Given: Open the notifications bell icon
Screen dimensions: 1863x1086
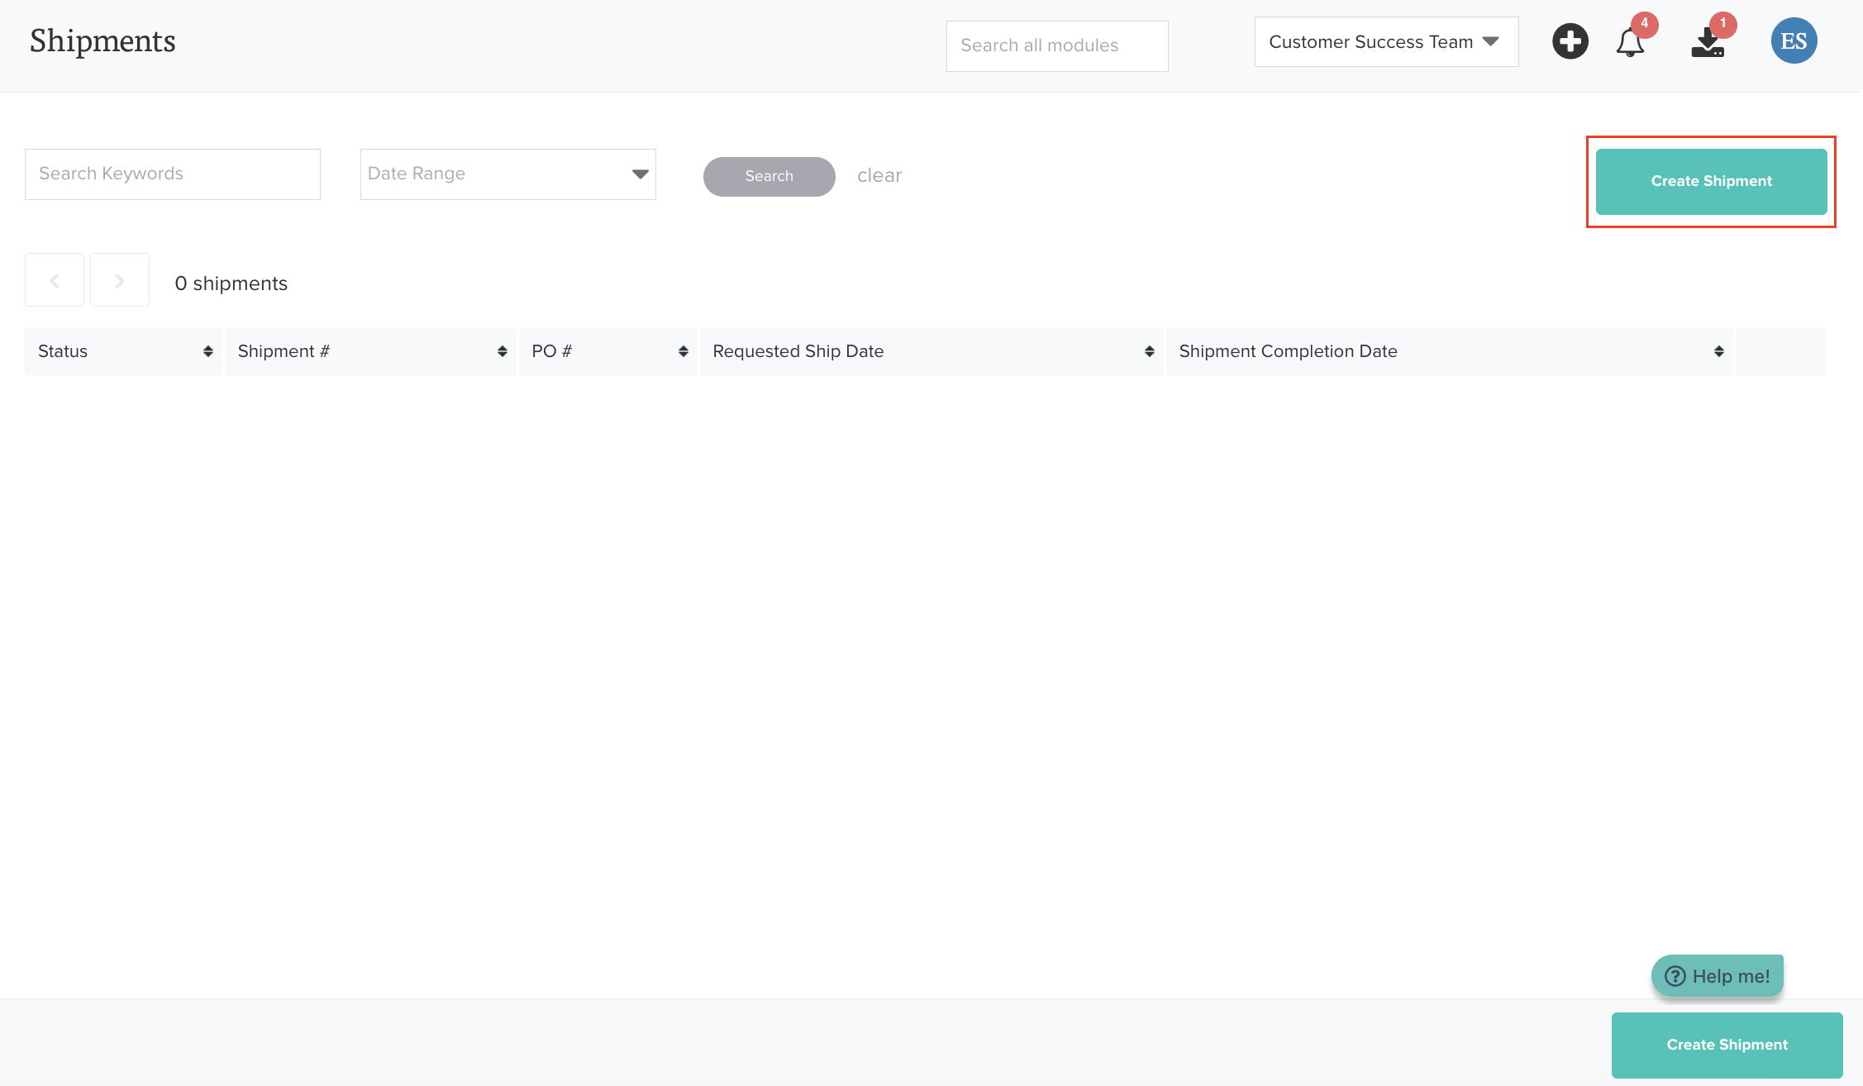Looking at the screenshot, I should tap(1630, 42).
